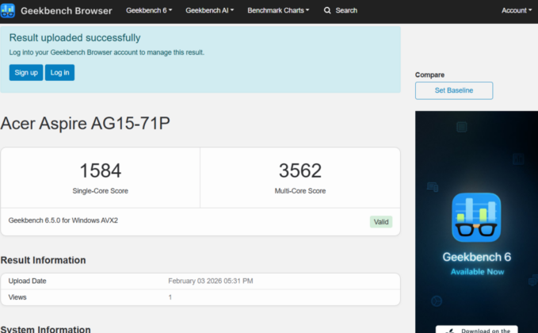Screen dimensions: 538x333
Task: Open the Account dropdown
Action: point(517,10)
